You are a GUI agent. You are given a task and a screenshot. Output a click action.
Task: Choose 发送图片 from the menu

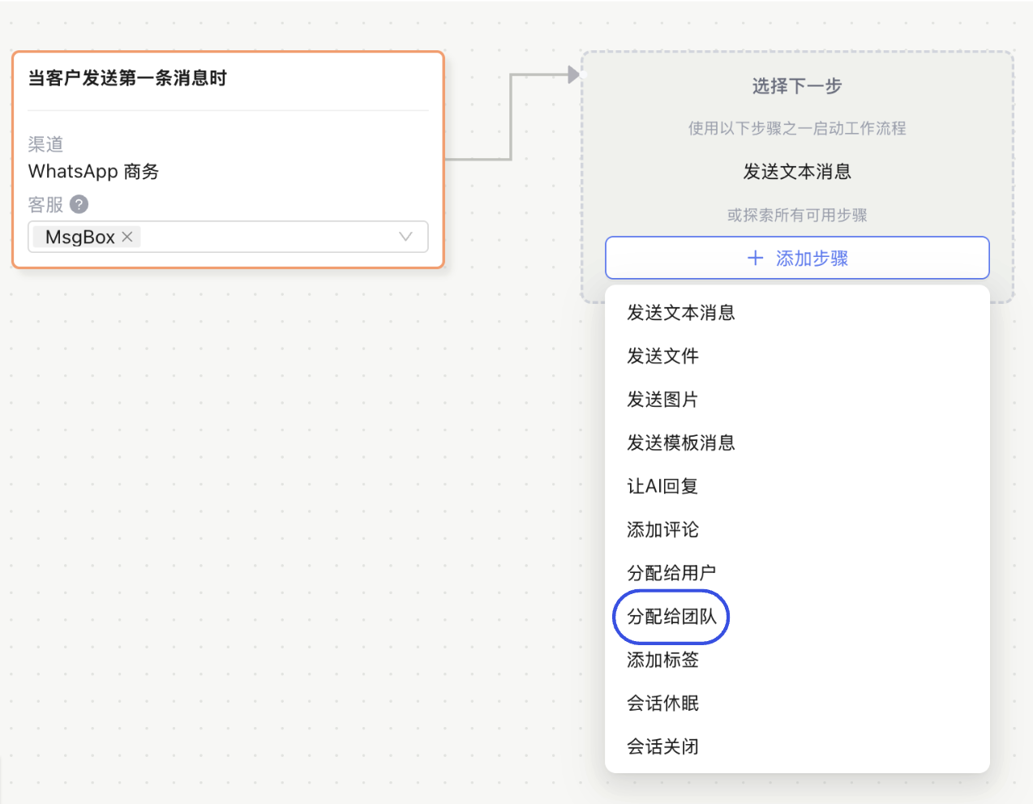pyautogui.click(x=664, y=400)
